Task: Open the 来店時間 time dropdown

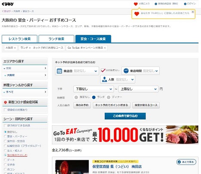Action: pyautogui.click(x=140, y=71)
